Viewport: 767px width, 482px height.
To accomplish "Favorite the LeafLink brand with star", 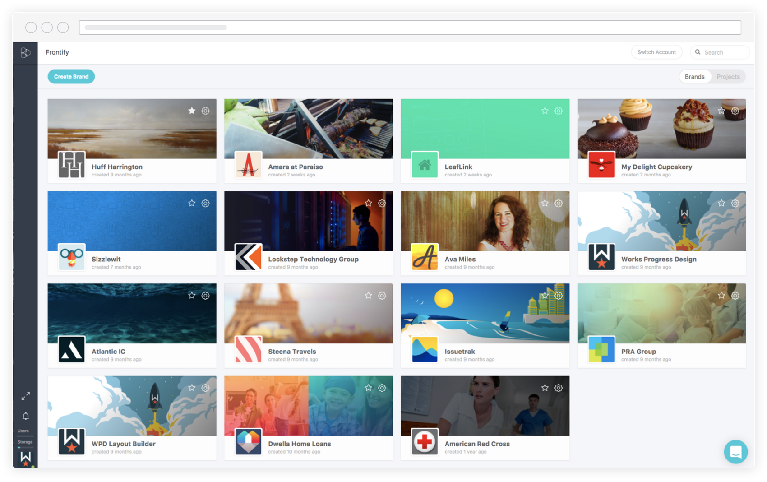I will (x=545, y=111).
